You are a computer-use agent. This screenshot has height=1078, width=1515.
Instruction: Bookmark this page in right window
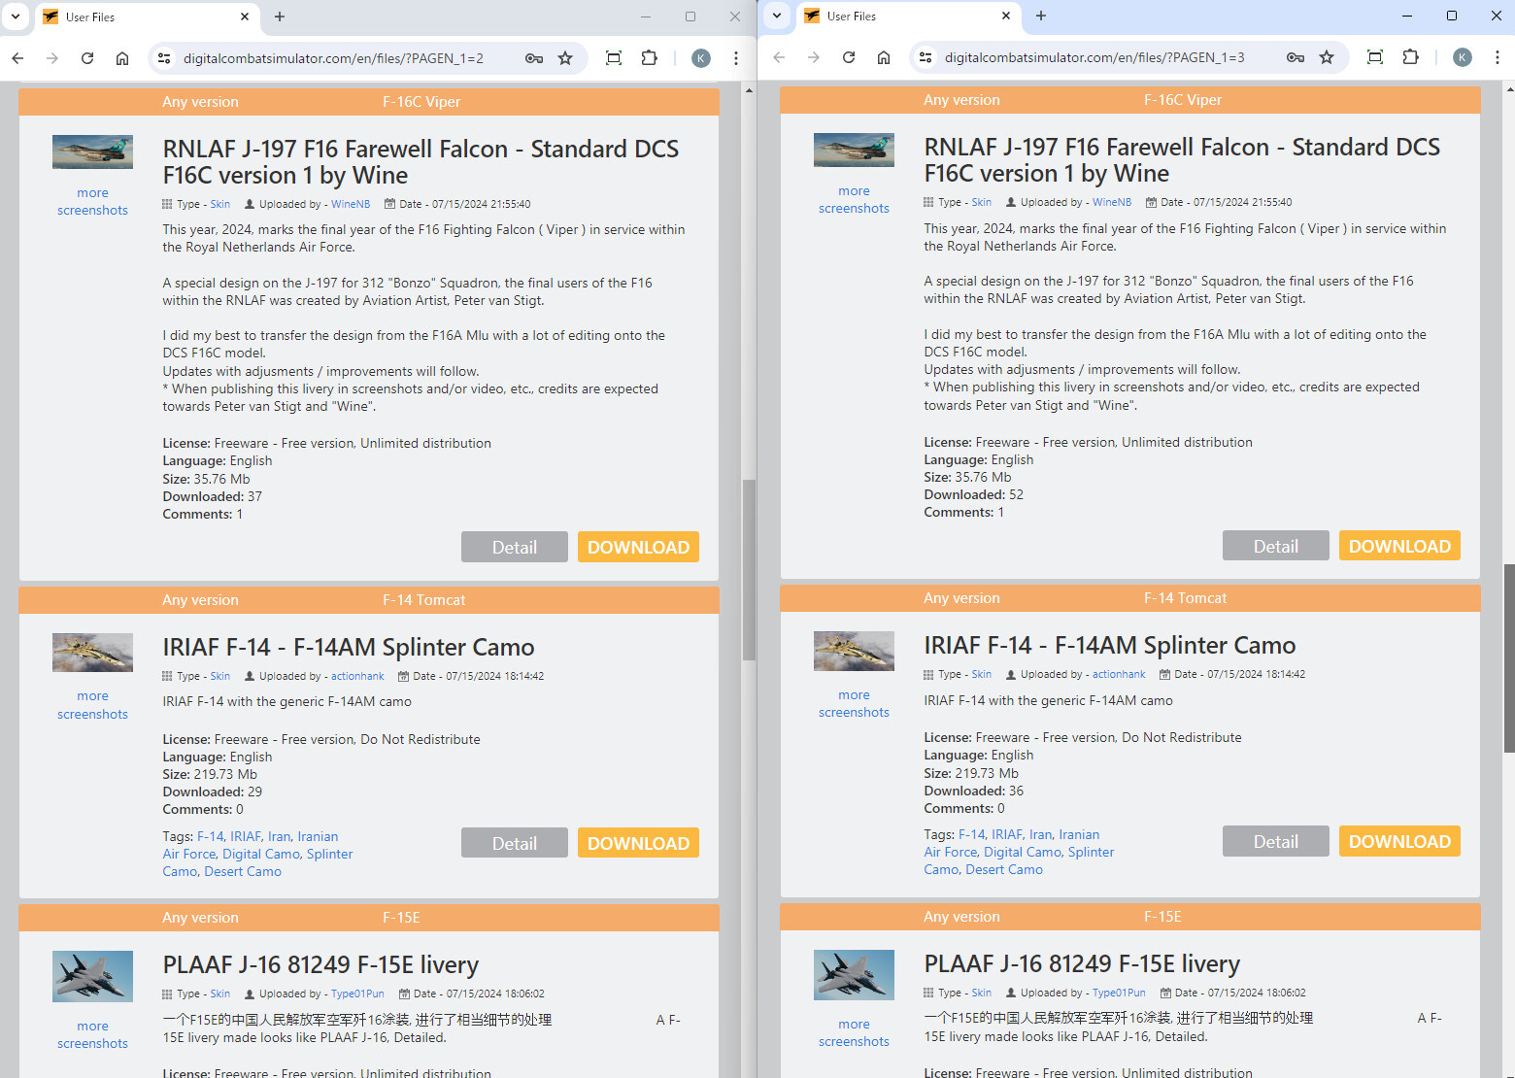[x=1327, y=57]
